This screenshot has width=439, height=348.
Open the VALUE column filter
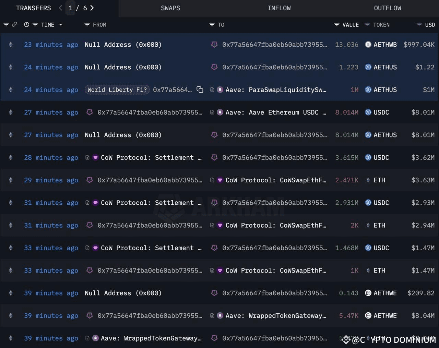337,25
